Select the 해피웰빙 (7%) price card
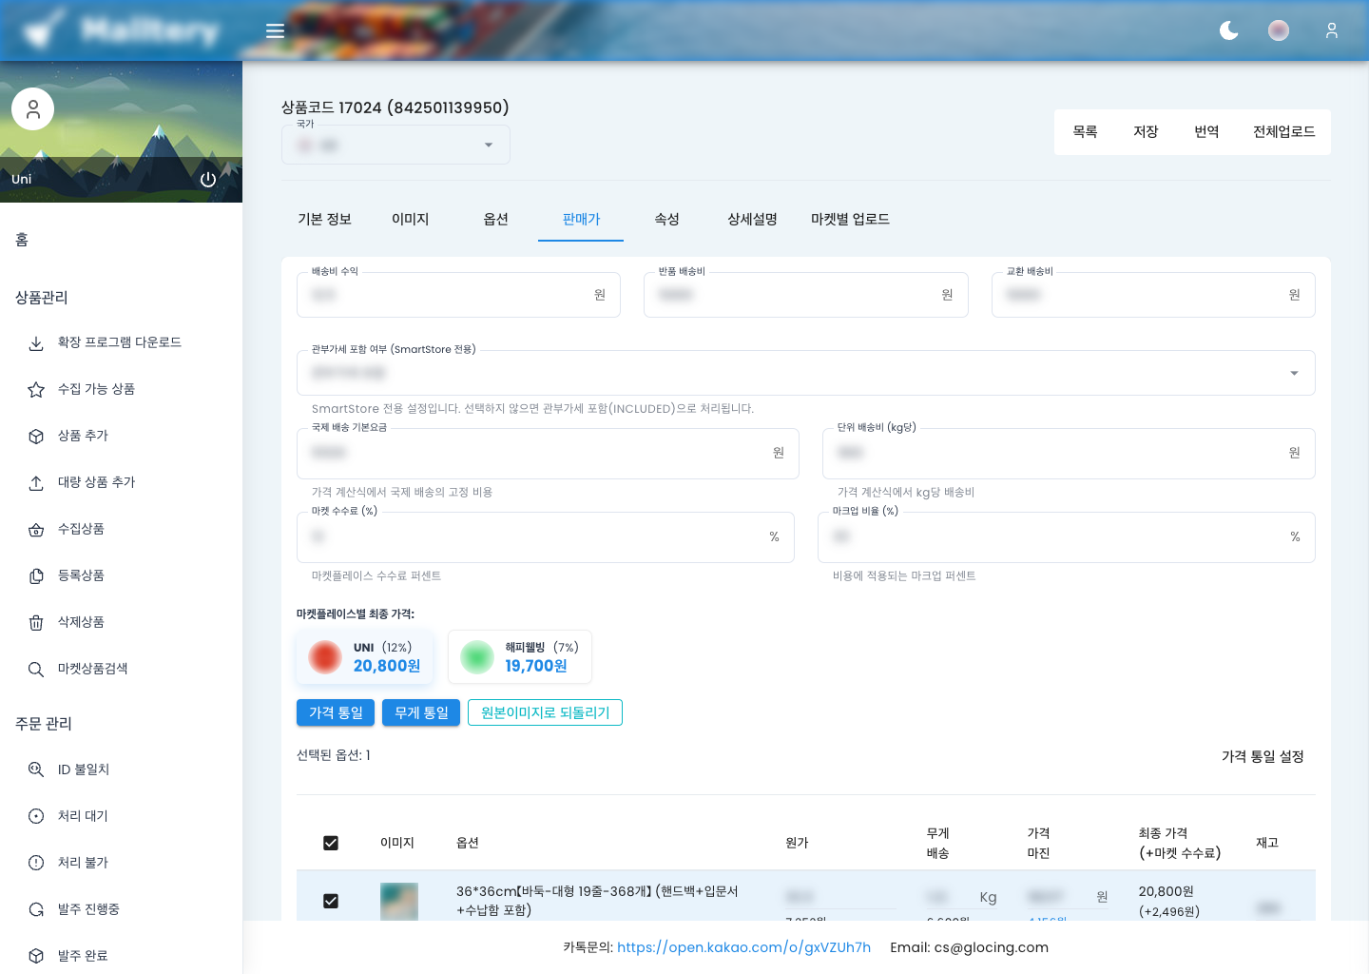Screen dimensions: 1369x974 [520, 657]
